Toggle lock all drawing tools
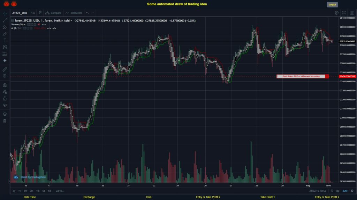 coord(5,98)
